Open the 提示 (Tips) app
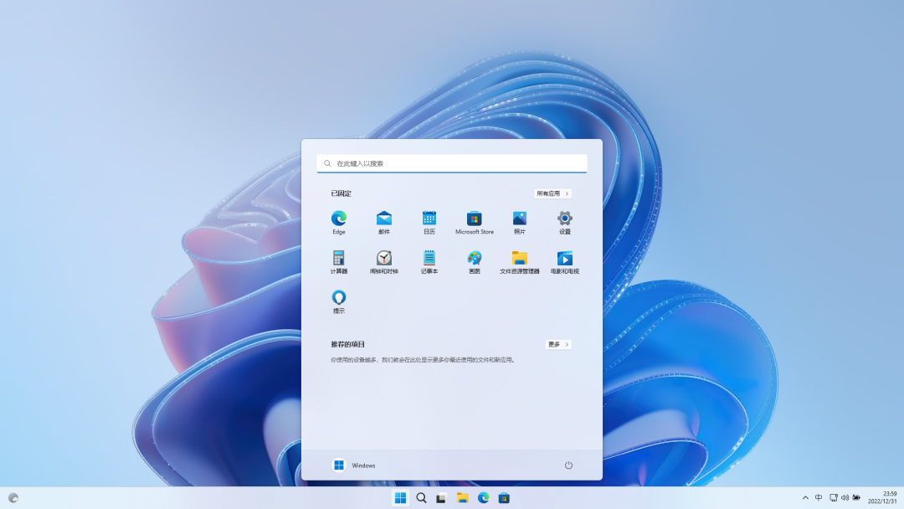The height and width of the screenshot is (509, 904). click(338, 300)
